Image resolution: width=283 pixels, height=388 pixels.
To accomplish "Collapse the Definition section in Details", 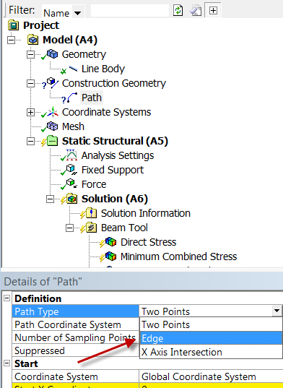I will tap(7, 298).
